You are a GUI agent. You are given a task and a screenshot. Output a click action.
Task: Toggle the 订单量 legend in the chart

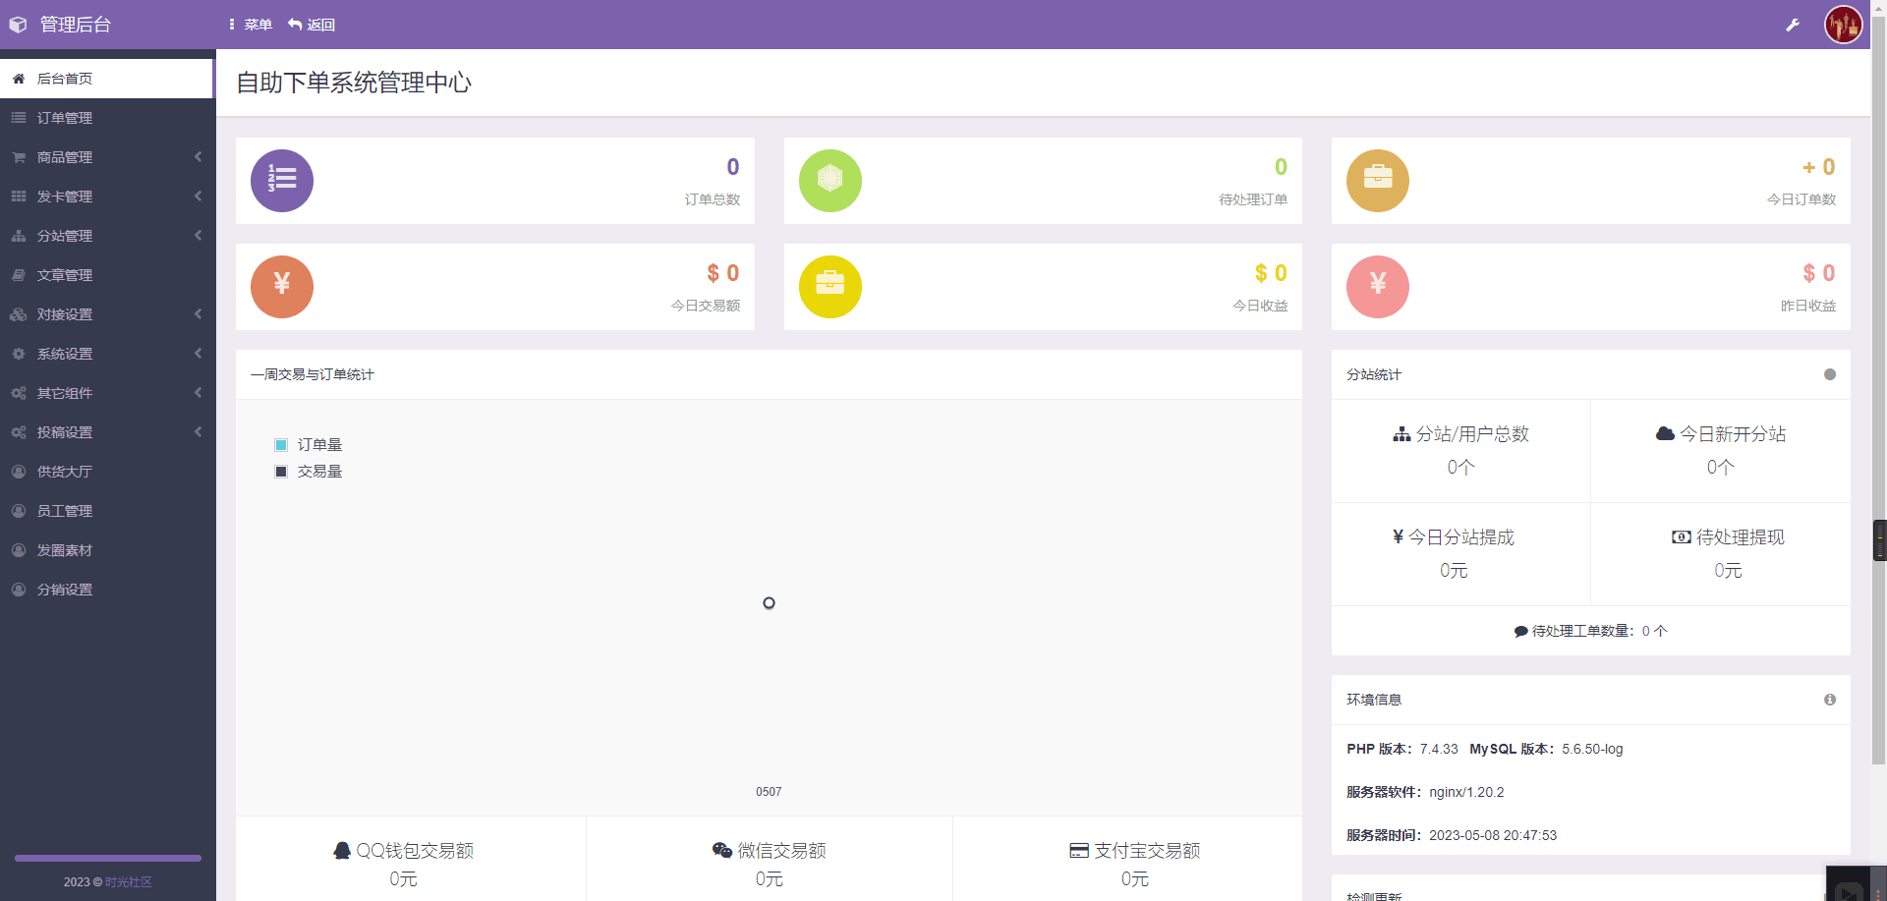310,444
